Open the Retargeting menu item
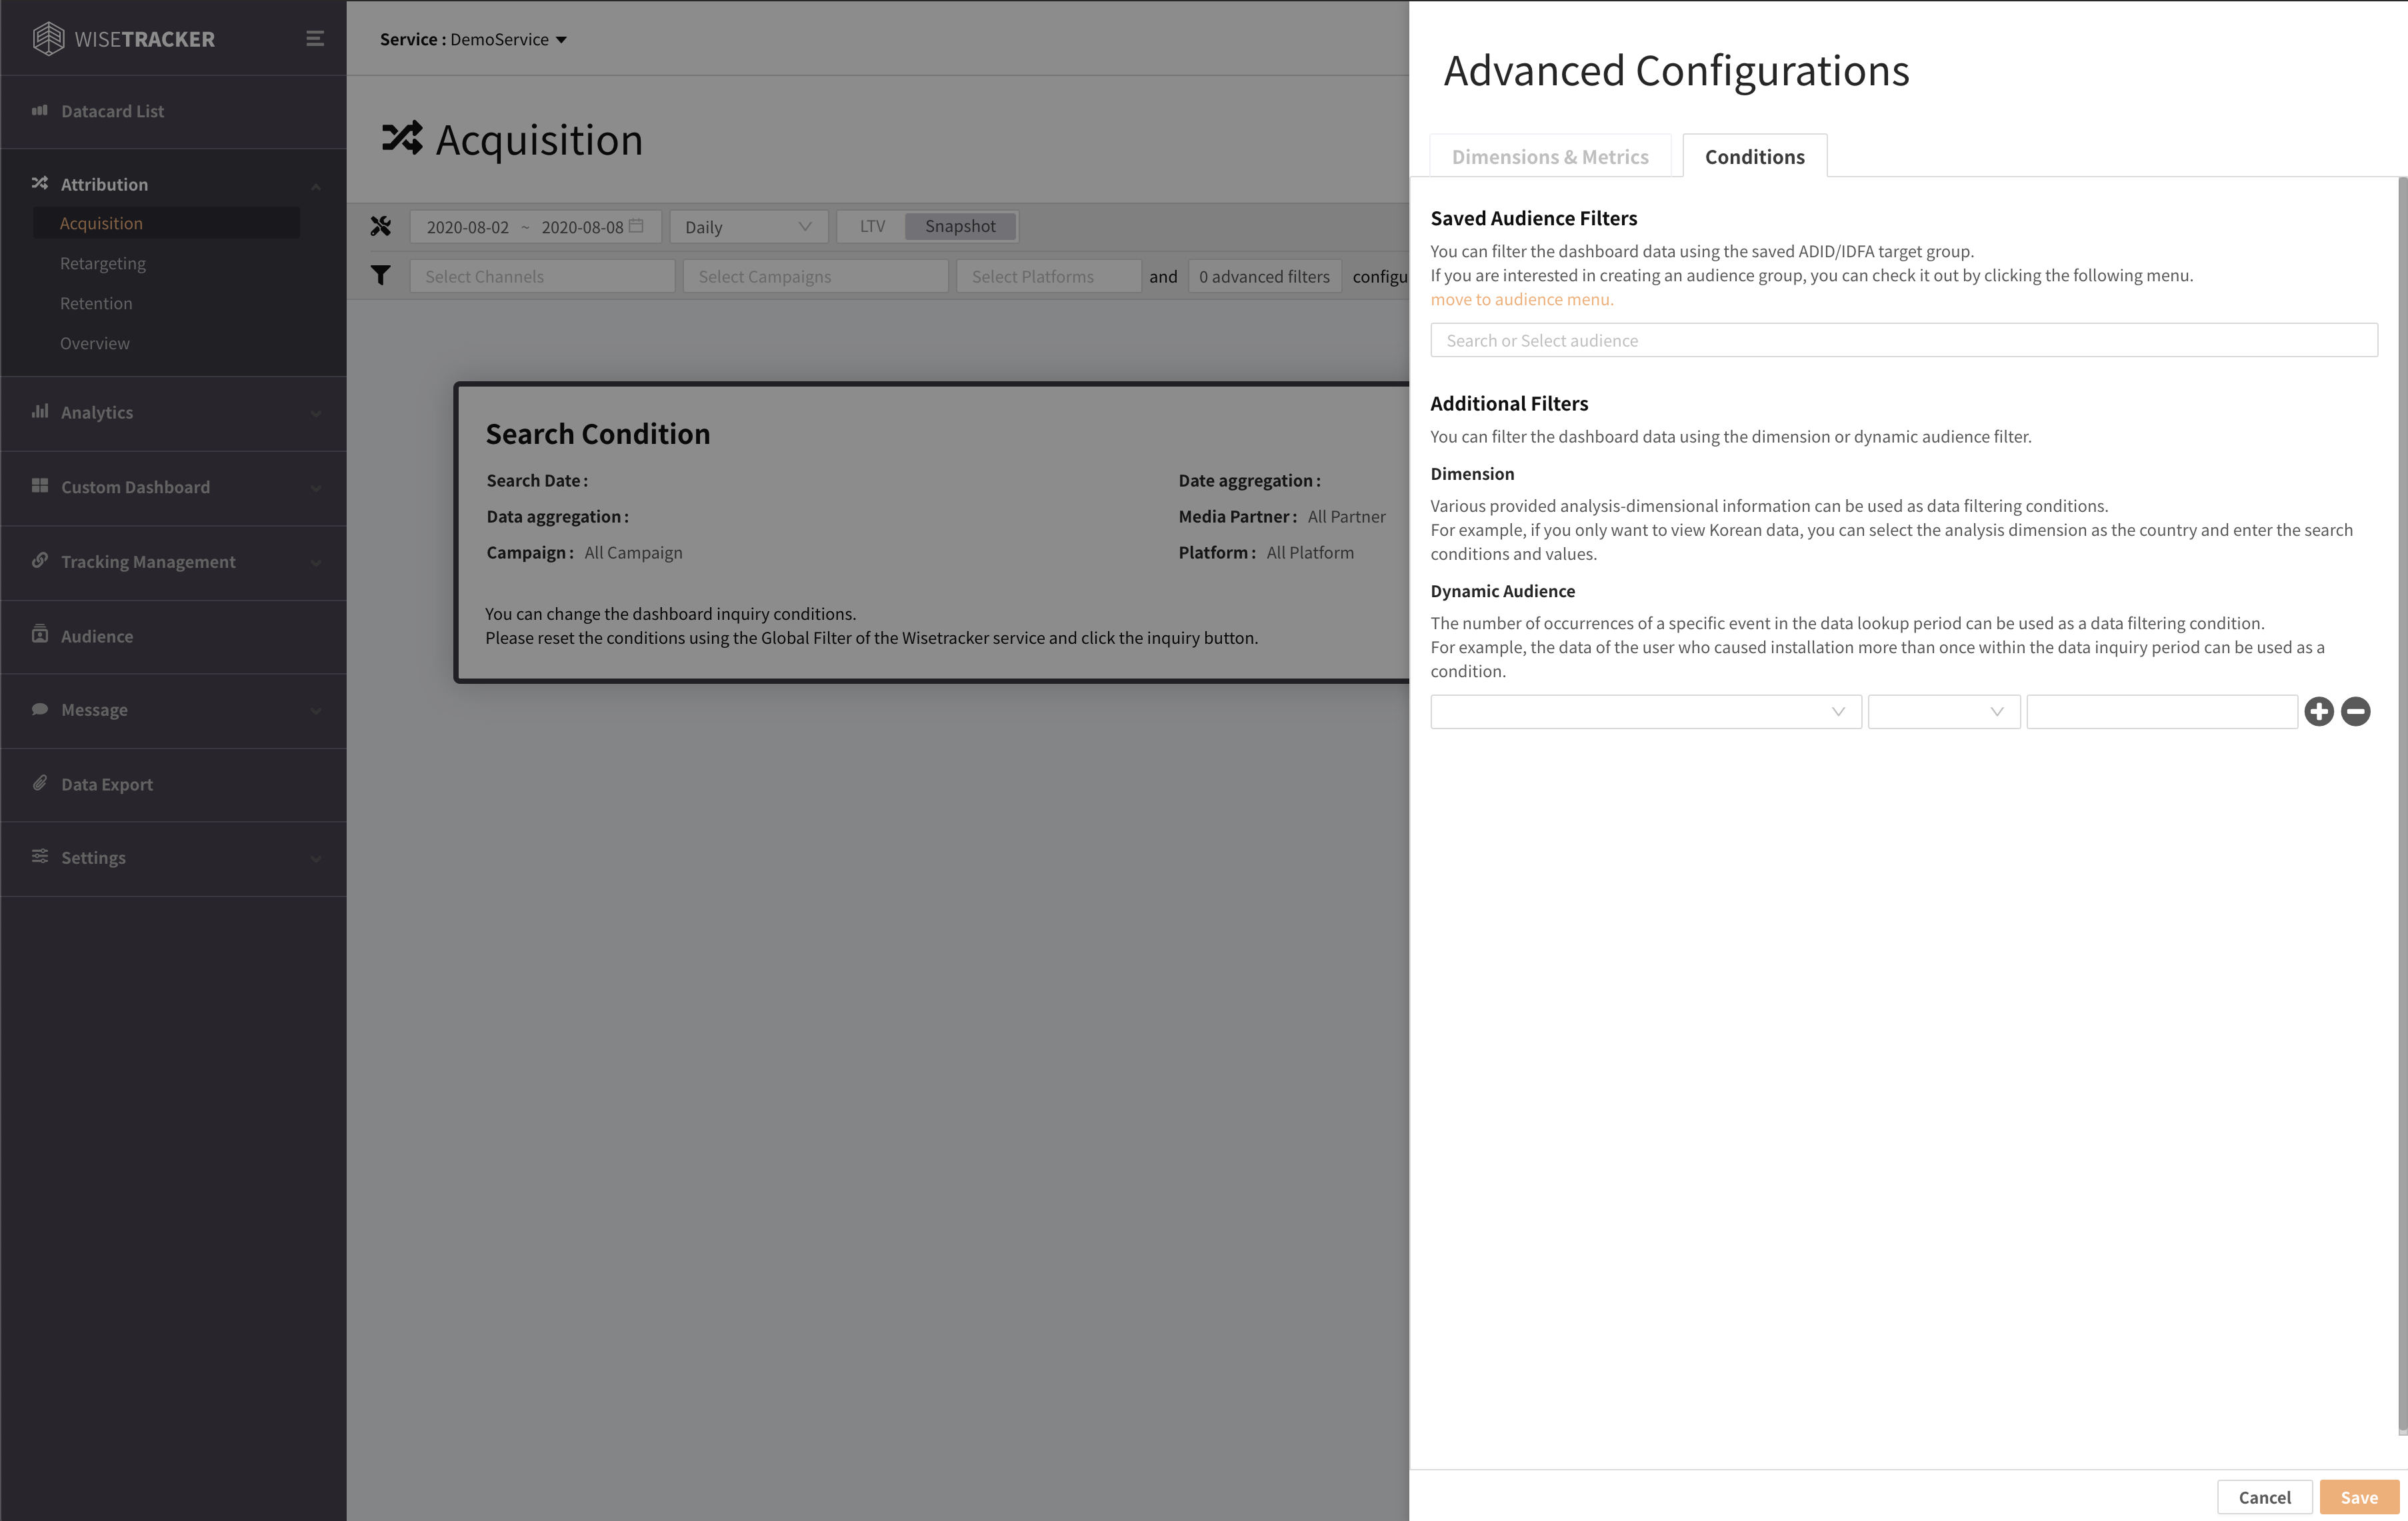 tap(103, 263)
